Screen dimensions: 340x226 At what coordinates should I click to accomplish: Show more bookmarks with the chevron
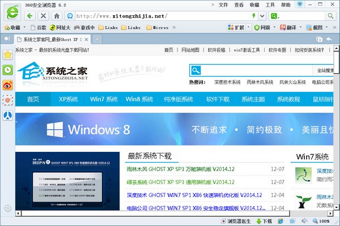[x=174, y=28]
